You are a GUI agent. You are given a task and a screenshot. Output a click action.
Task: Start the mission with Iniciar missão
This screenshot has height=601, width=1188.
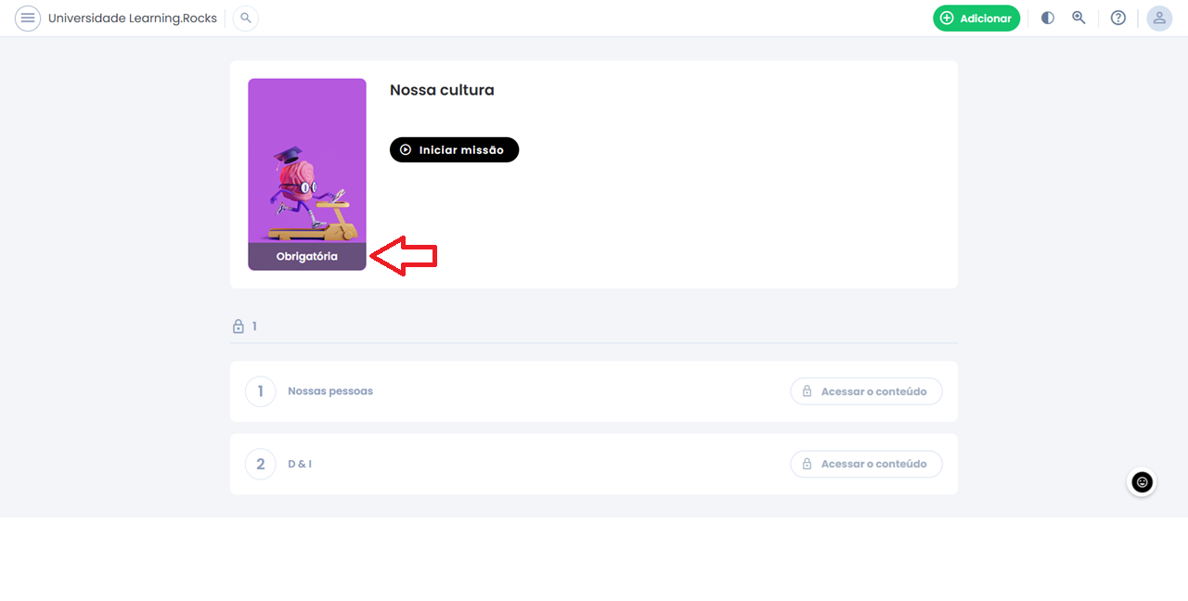(x=454, y=149)
